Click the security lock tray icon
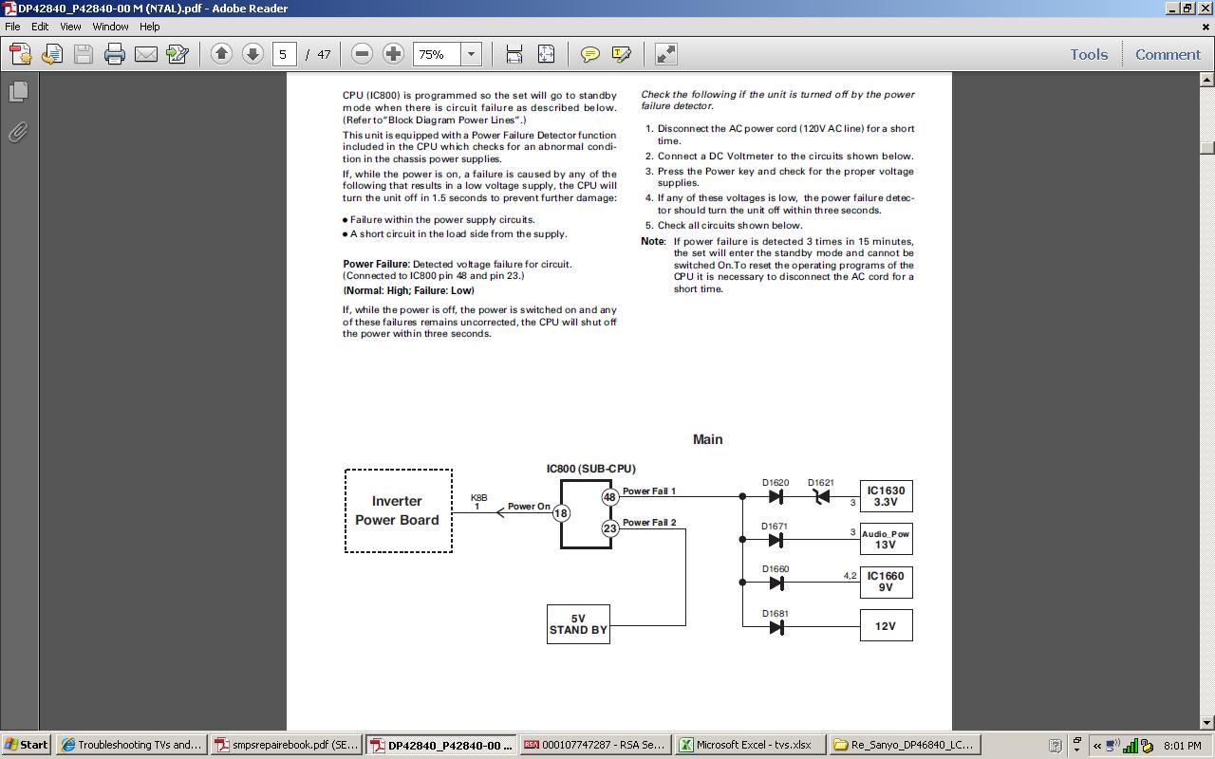1215x759 pixels. tap(1147, 746)
